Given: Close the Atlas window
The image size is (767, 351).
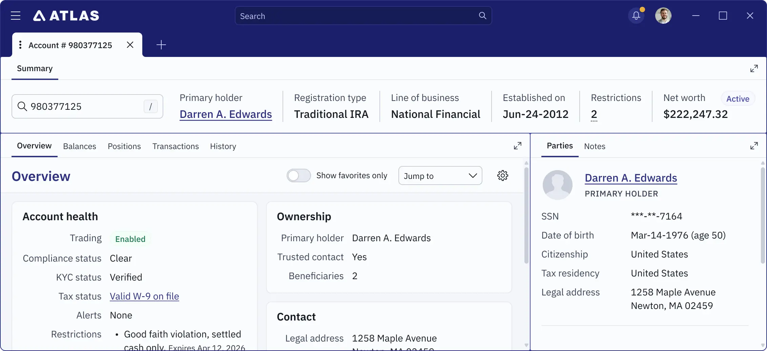Looking at the screenshot, I should [750, 16].
